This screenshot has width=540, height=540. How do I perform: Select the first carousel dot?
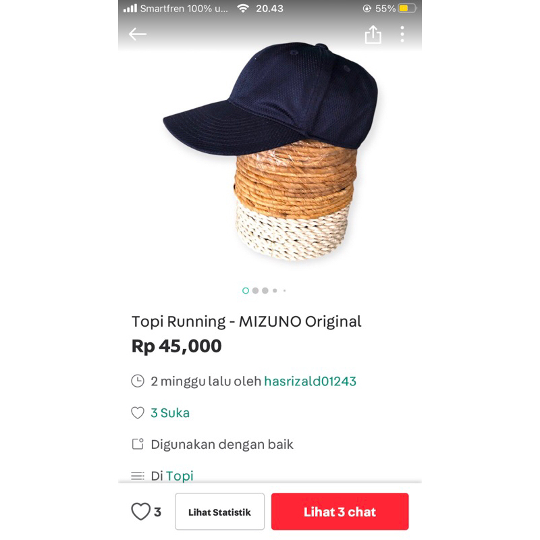point(246,290)
